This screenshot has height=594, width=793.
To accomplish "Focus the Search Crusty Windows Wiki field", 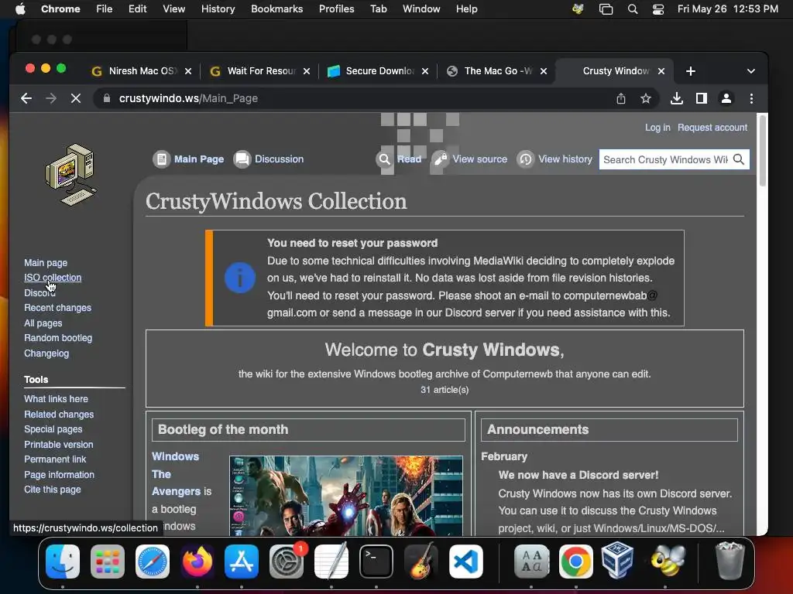I will pos(665,159).
